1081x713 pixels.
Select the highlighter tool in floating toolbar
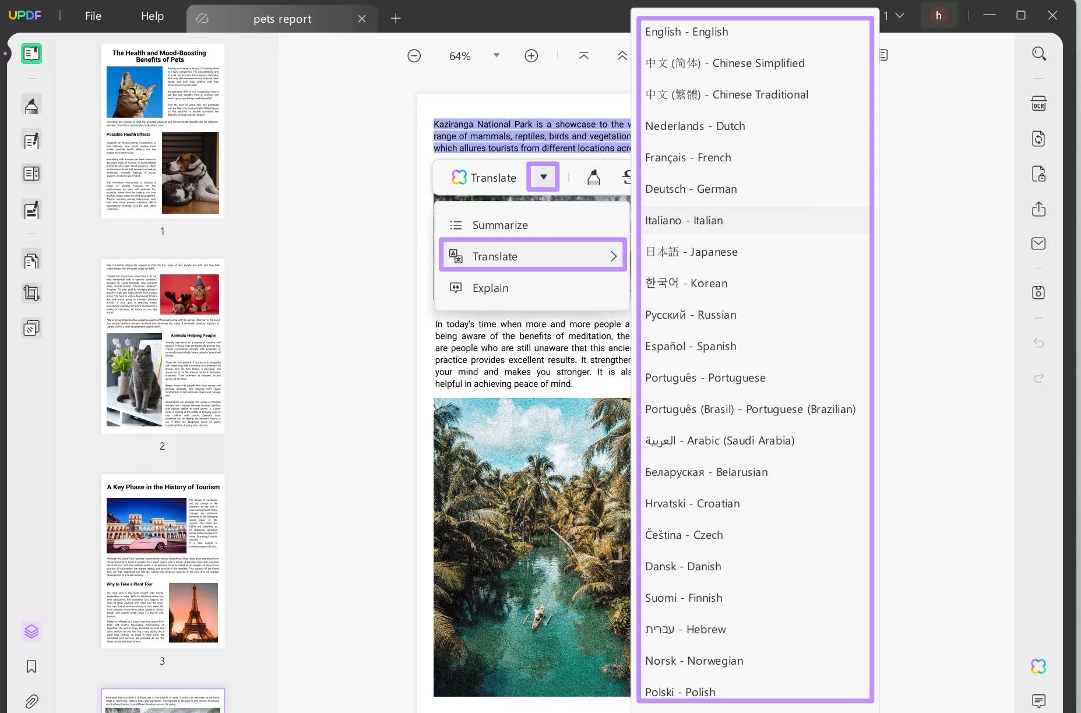593,177
